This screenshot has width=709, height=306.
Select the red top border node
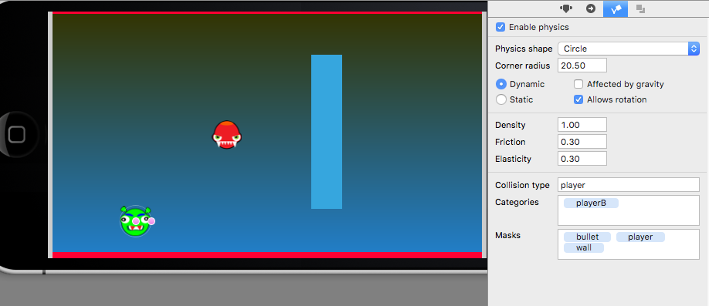267,12
